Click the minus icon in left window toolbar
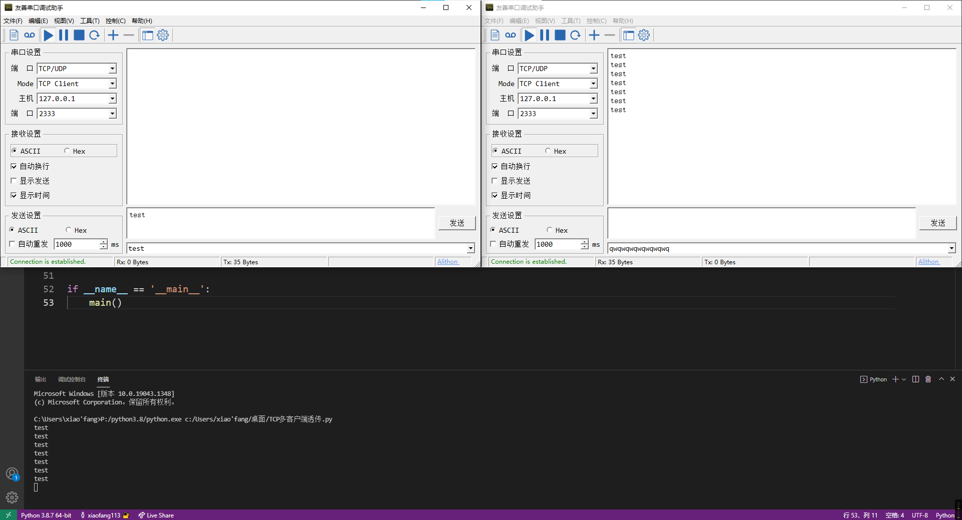 coord(129,35)
